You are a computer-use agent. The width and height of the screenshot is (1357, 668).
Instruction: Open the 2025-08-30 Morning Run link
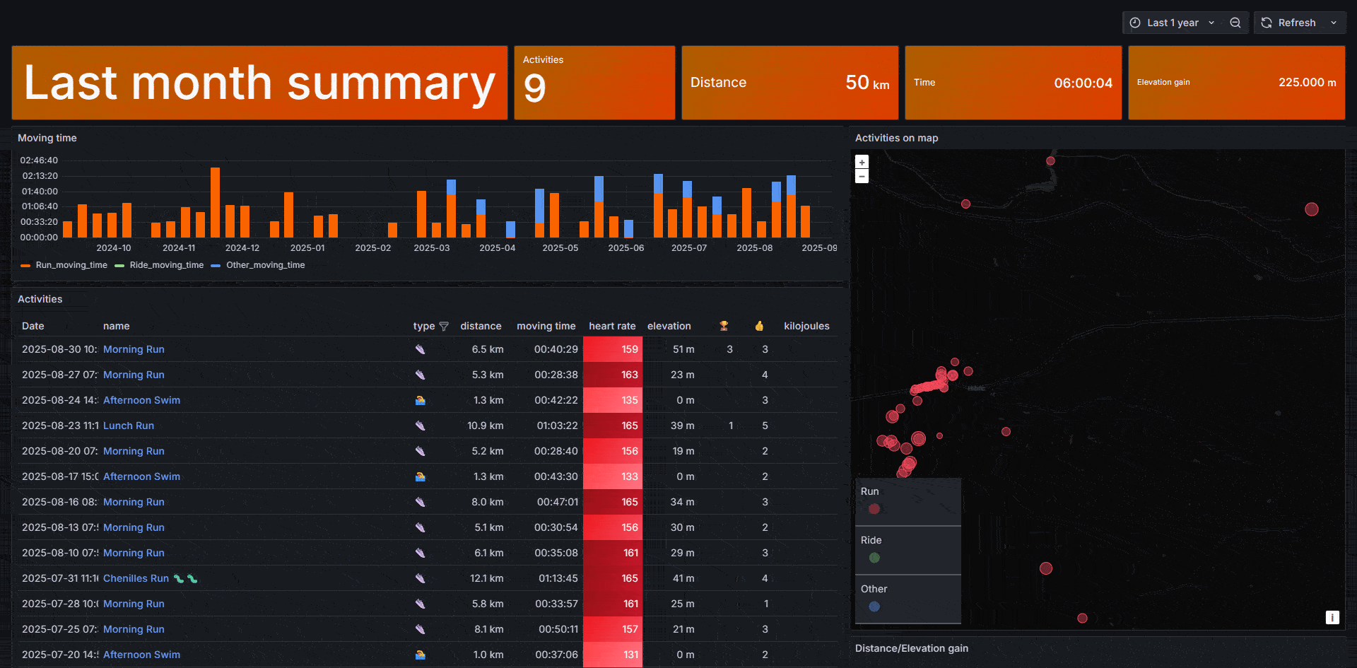[134, 349]
